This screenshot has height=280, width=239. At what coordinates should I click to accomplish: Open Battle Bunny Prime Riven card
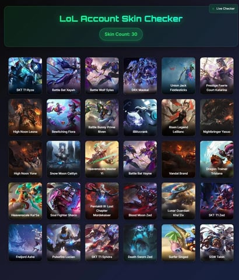tap(102, 117)
